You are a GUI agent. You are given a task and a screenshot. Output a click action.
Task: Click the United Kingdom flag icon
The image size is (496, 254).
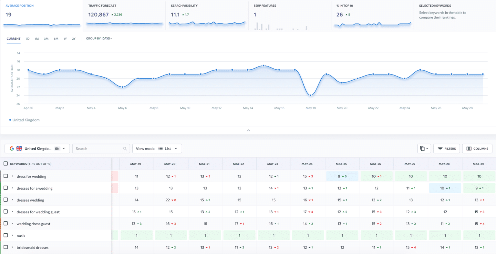click(19, 148)
